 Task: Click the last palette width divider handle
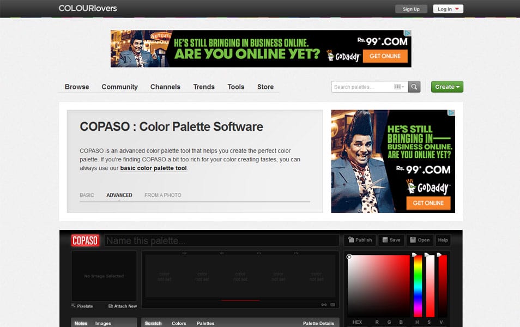point(296,253)
